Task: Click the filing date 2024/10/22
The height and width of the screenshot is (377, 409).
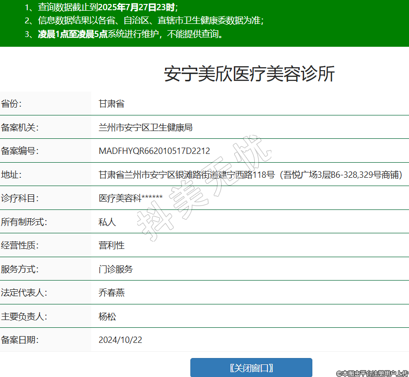Action: pos(120,340)
